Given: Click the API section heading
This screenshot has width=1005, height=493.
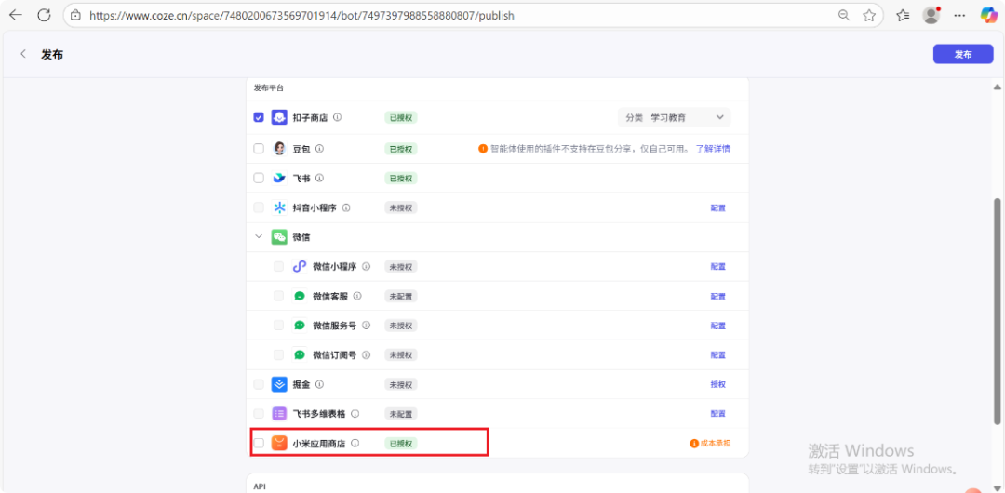Looking at the screenshot, I should (x=260, y=486).
